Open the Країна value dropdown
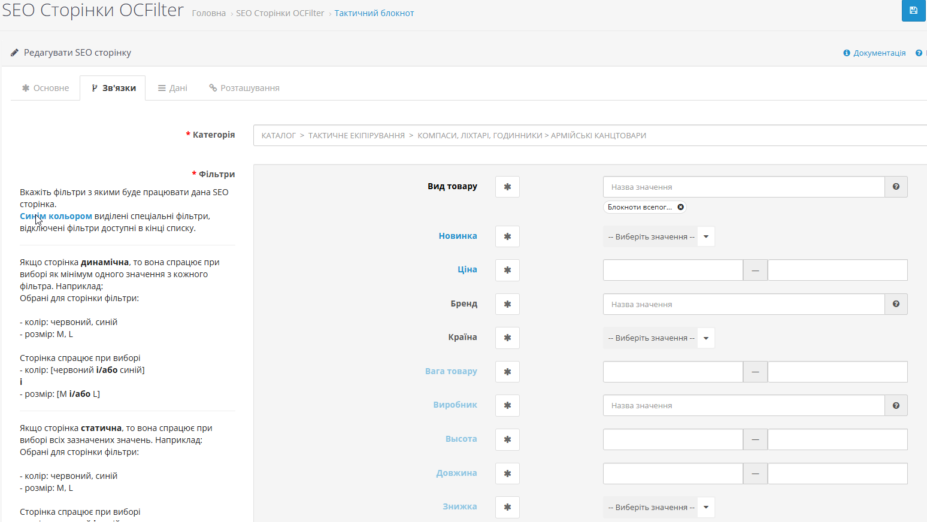 (659, 338)
